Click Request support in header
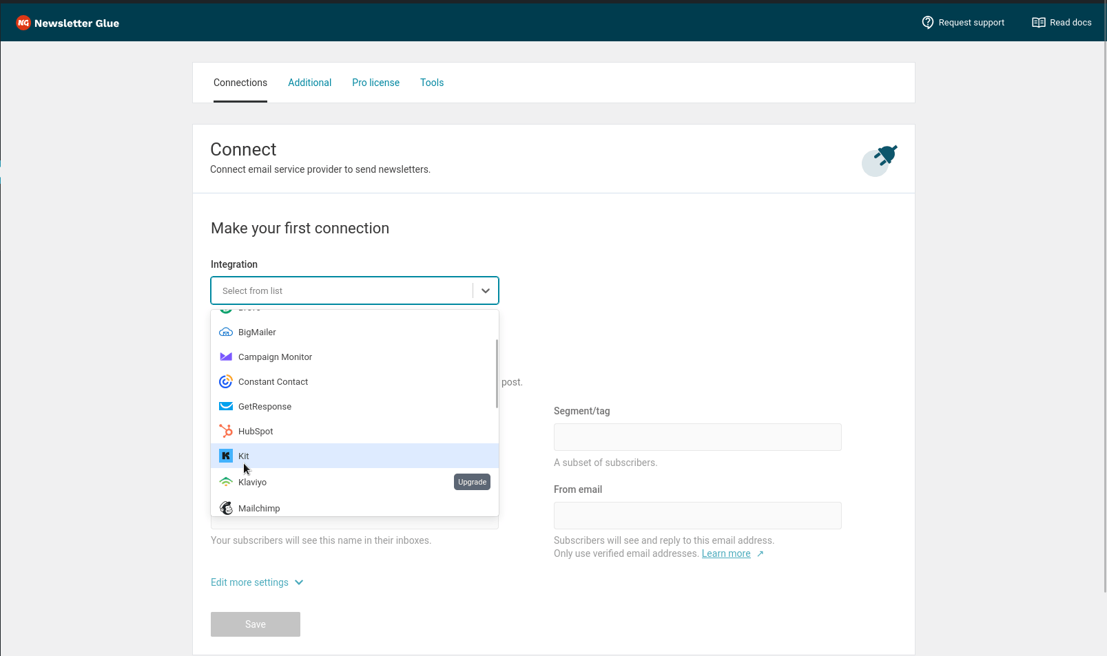This screenshot has width=1107, height=656. tap(963, 23)
